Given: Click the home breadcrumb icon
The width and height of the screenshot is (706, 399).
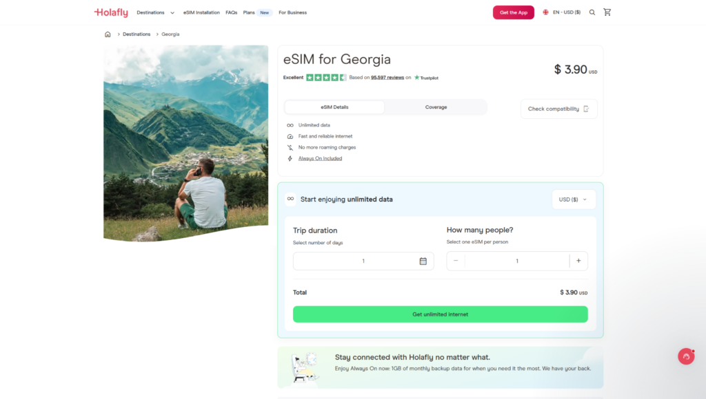Looking at the screenshot, I should 108,34.
